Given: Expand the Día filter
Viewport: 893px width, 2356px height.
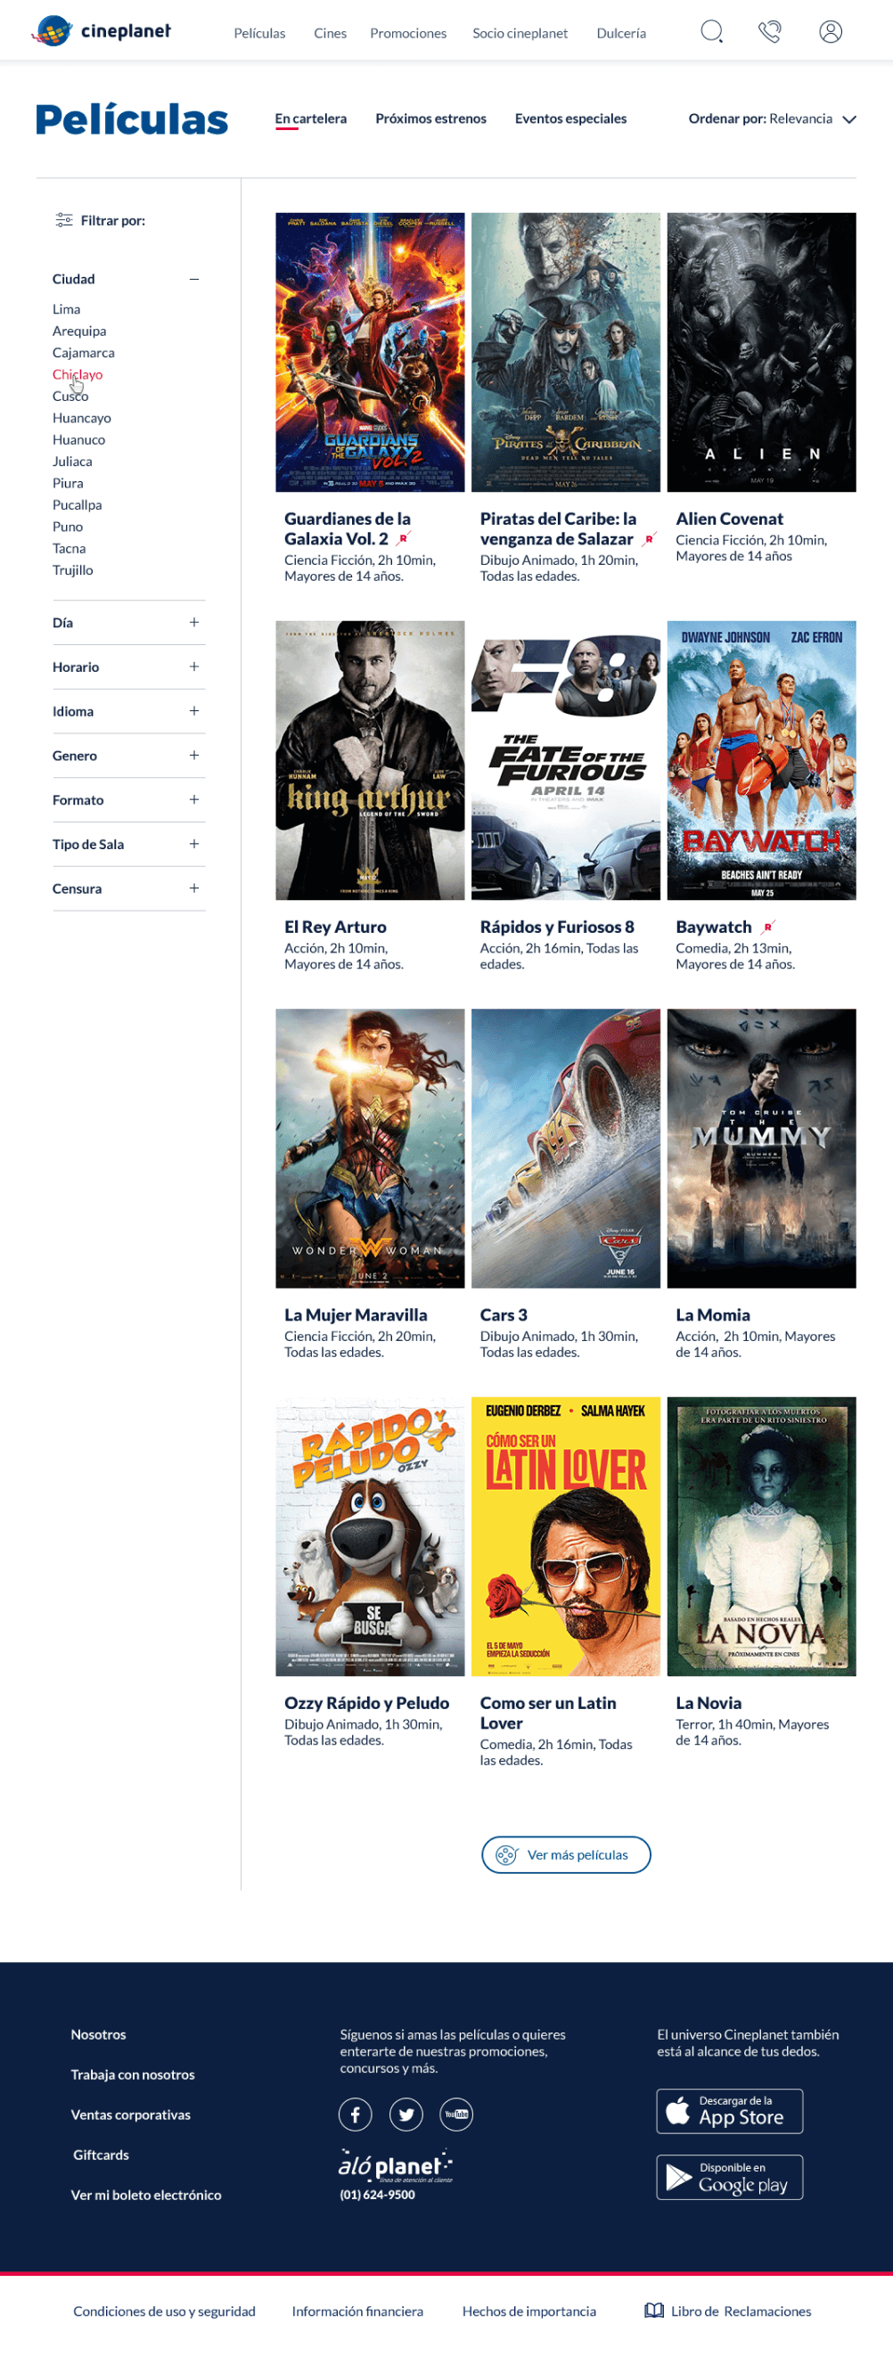Looking at the screenshot, I should pyautogui.click(x=194, y=622).
